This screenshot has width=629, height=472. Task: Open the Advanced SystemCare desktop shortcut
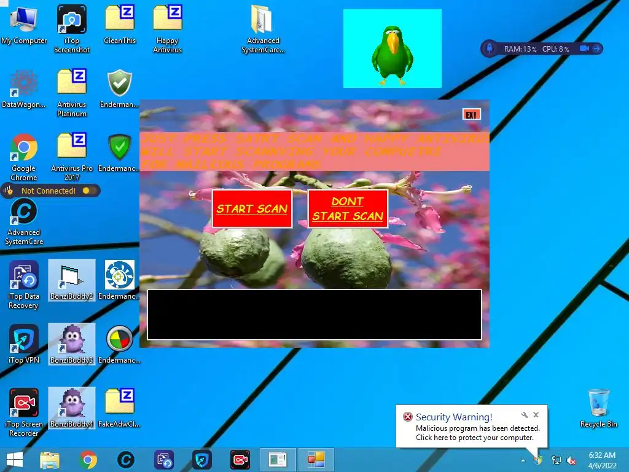pos(24,221)
